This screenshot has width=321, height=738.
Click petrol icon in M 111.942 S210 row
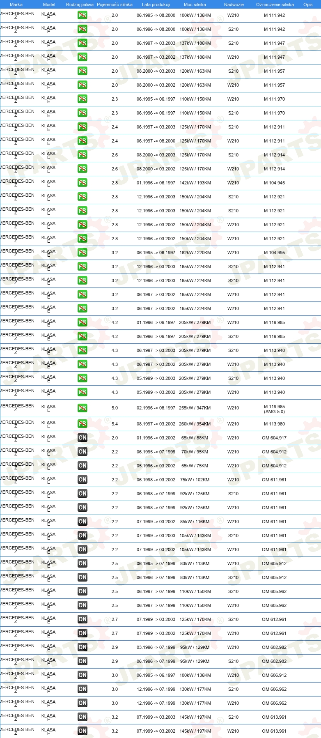point(83,30)
